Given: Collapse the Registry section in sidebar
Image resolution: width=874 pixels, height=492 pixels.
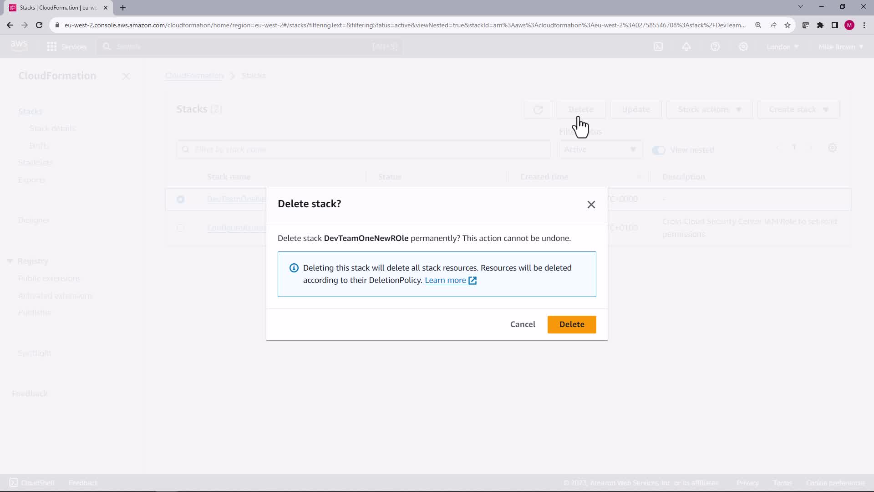Looking at the screenshot, I should pyautogui.click(x=10, y=261).
